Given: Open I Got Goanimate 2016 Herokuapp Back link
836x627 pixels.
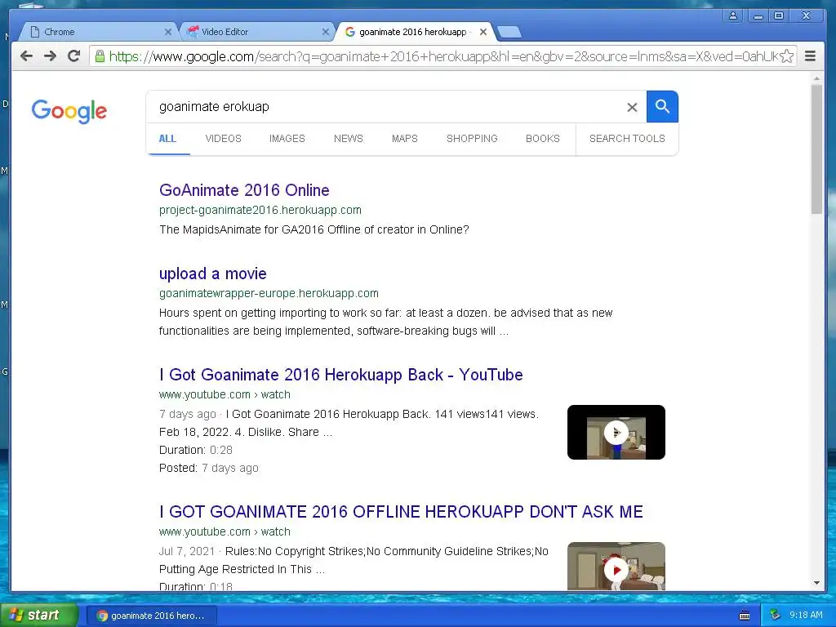Looking at the screenshot, I should point(340,375).
